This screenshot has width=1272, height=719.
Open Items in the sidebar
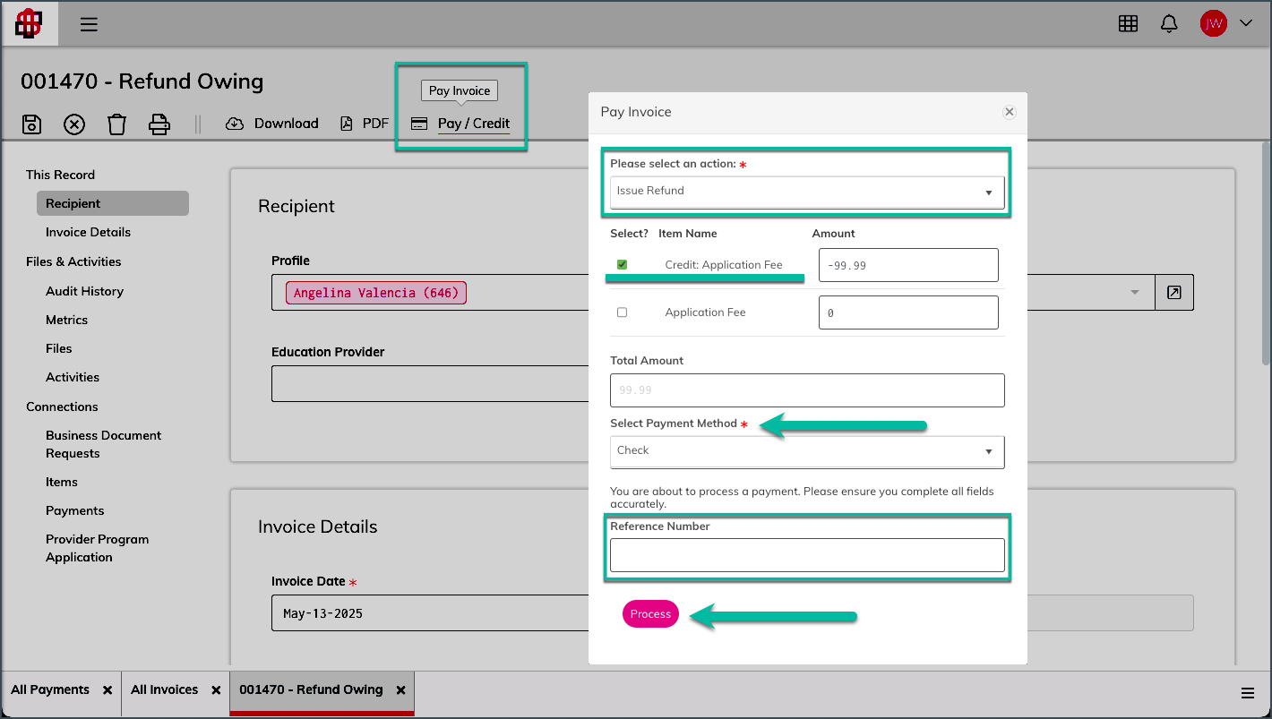tap(61, 482)
